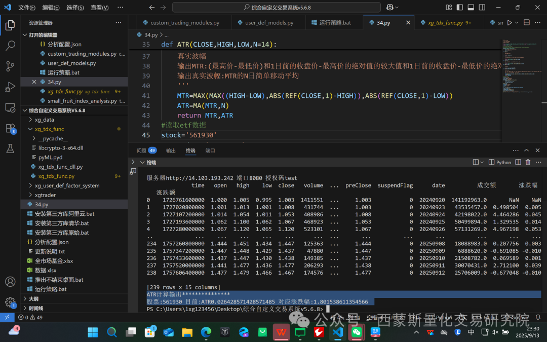
Task: Click the Windows Start button
Action: tap(93, 332)
